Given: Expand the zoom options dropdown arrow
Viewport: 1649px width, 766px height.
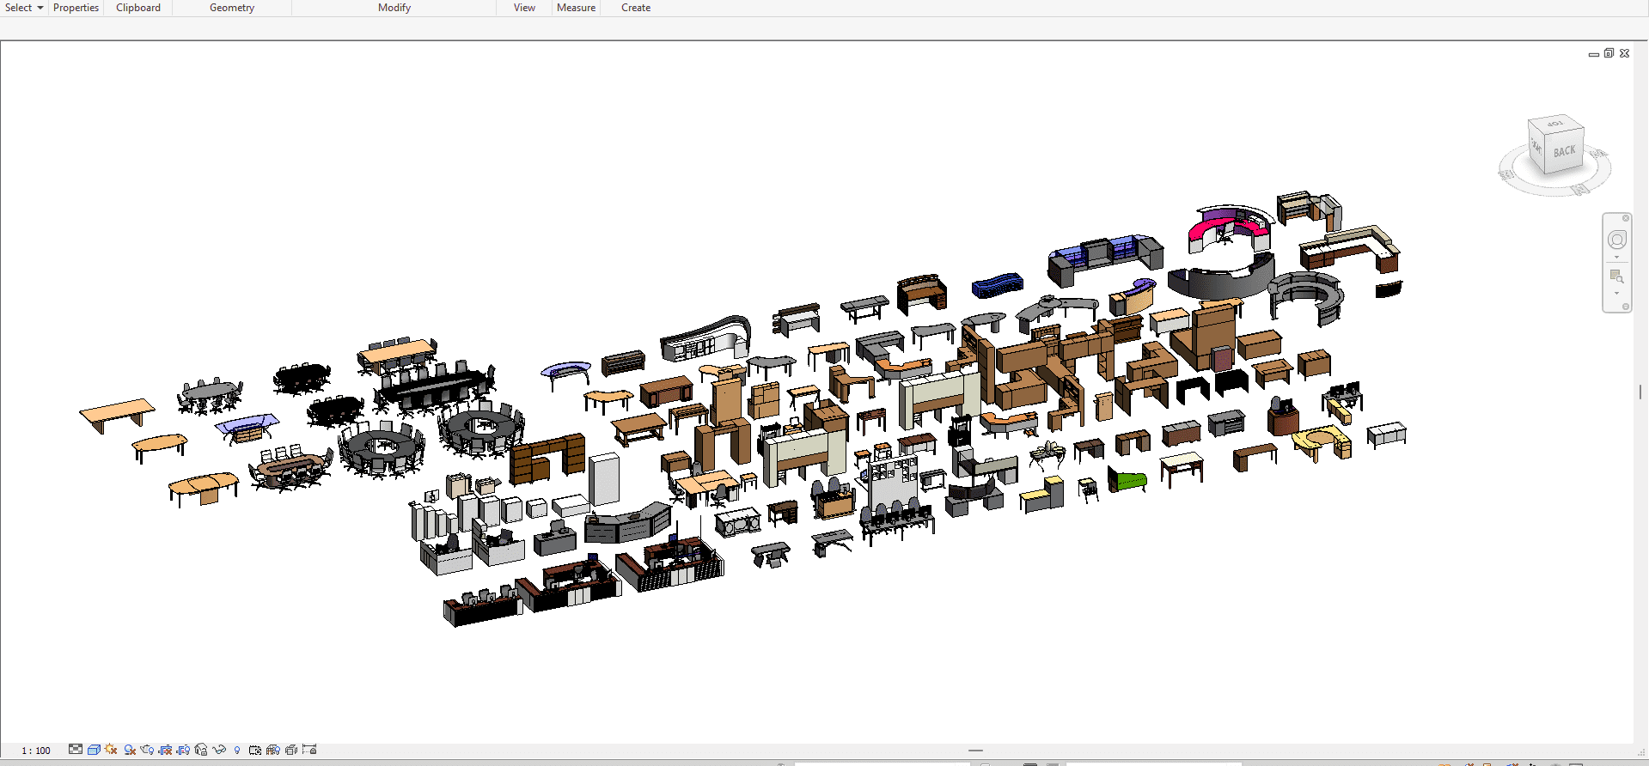Looking at the screenshot, I should pos(1616,294).
